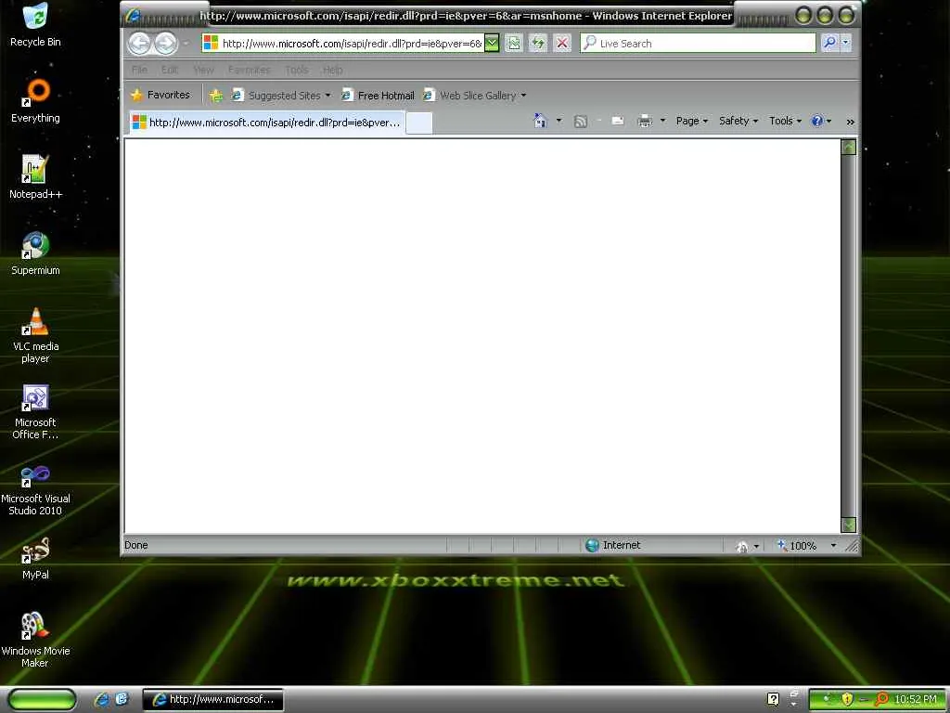This screenshot has height=713, width=950.
Task: Open the Page command menu
Action: tap(692, 121)
